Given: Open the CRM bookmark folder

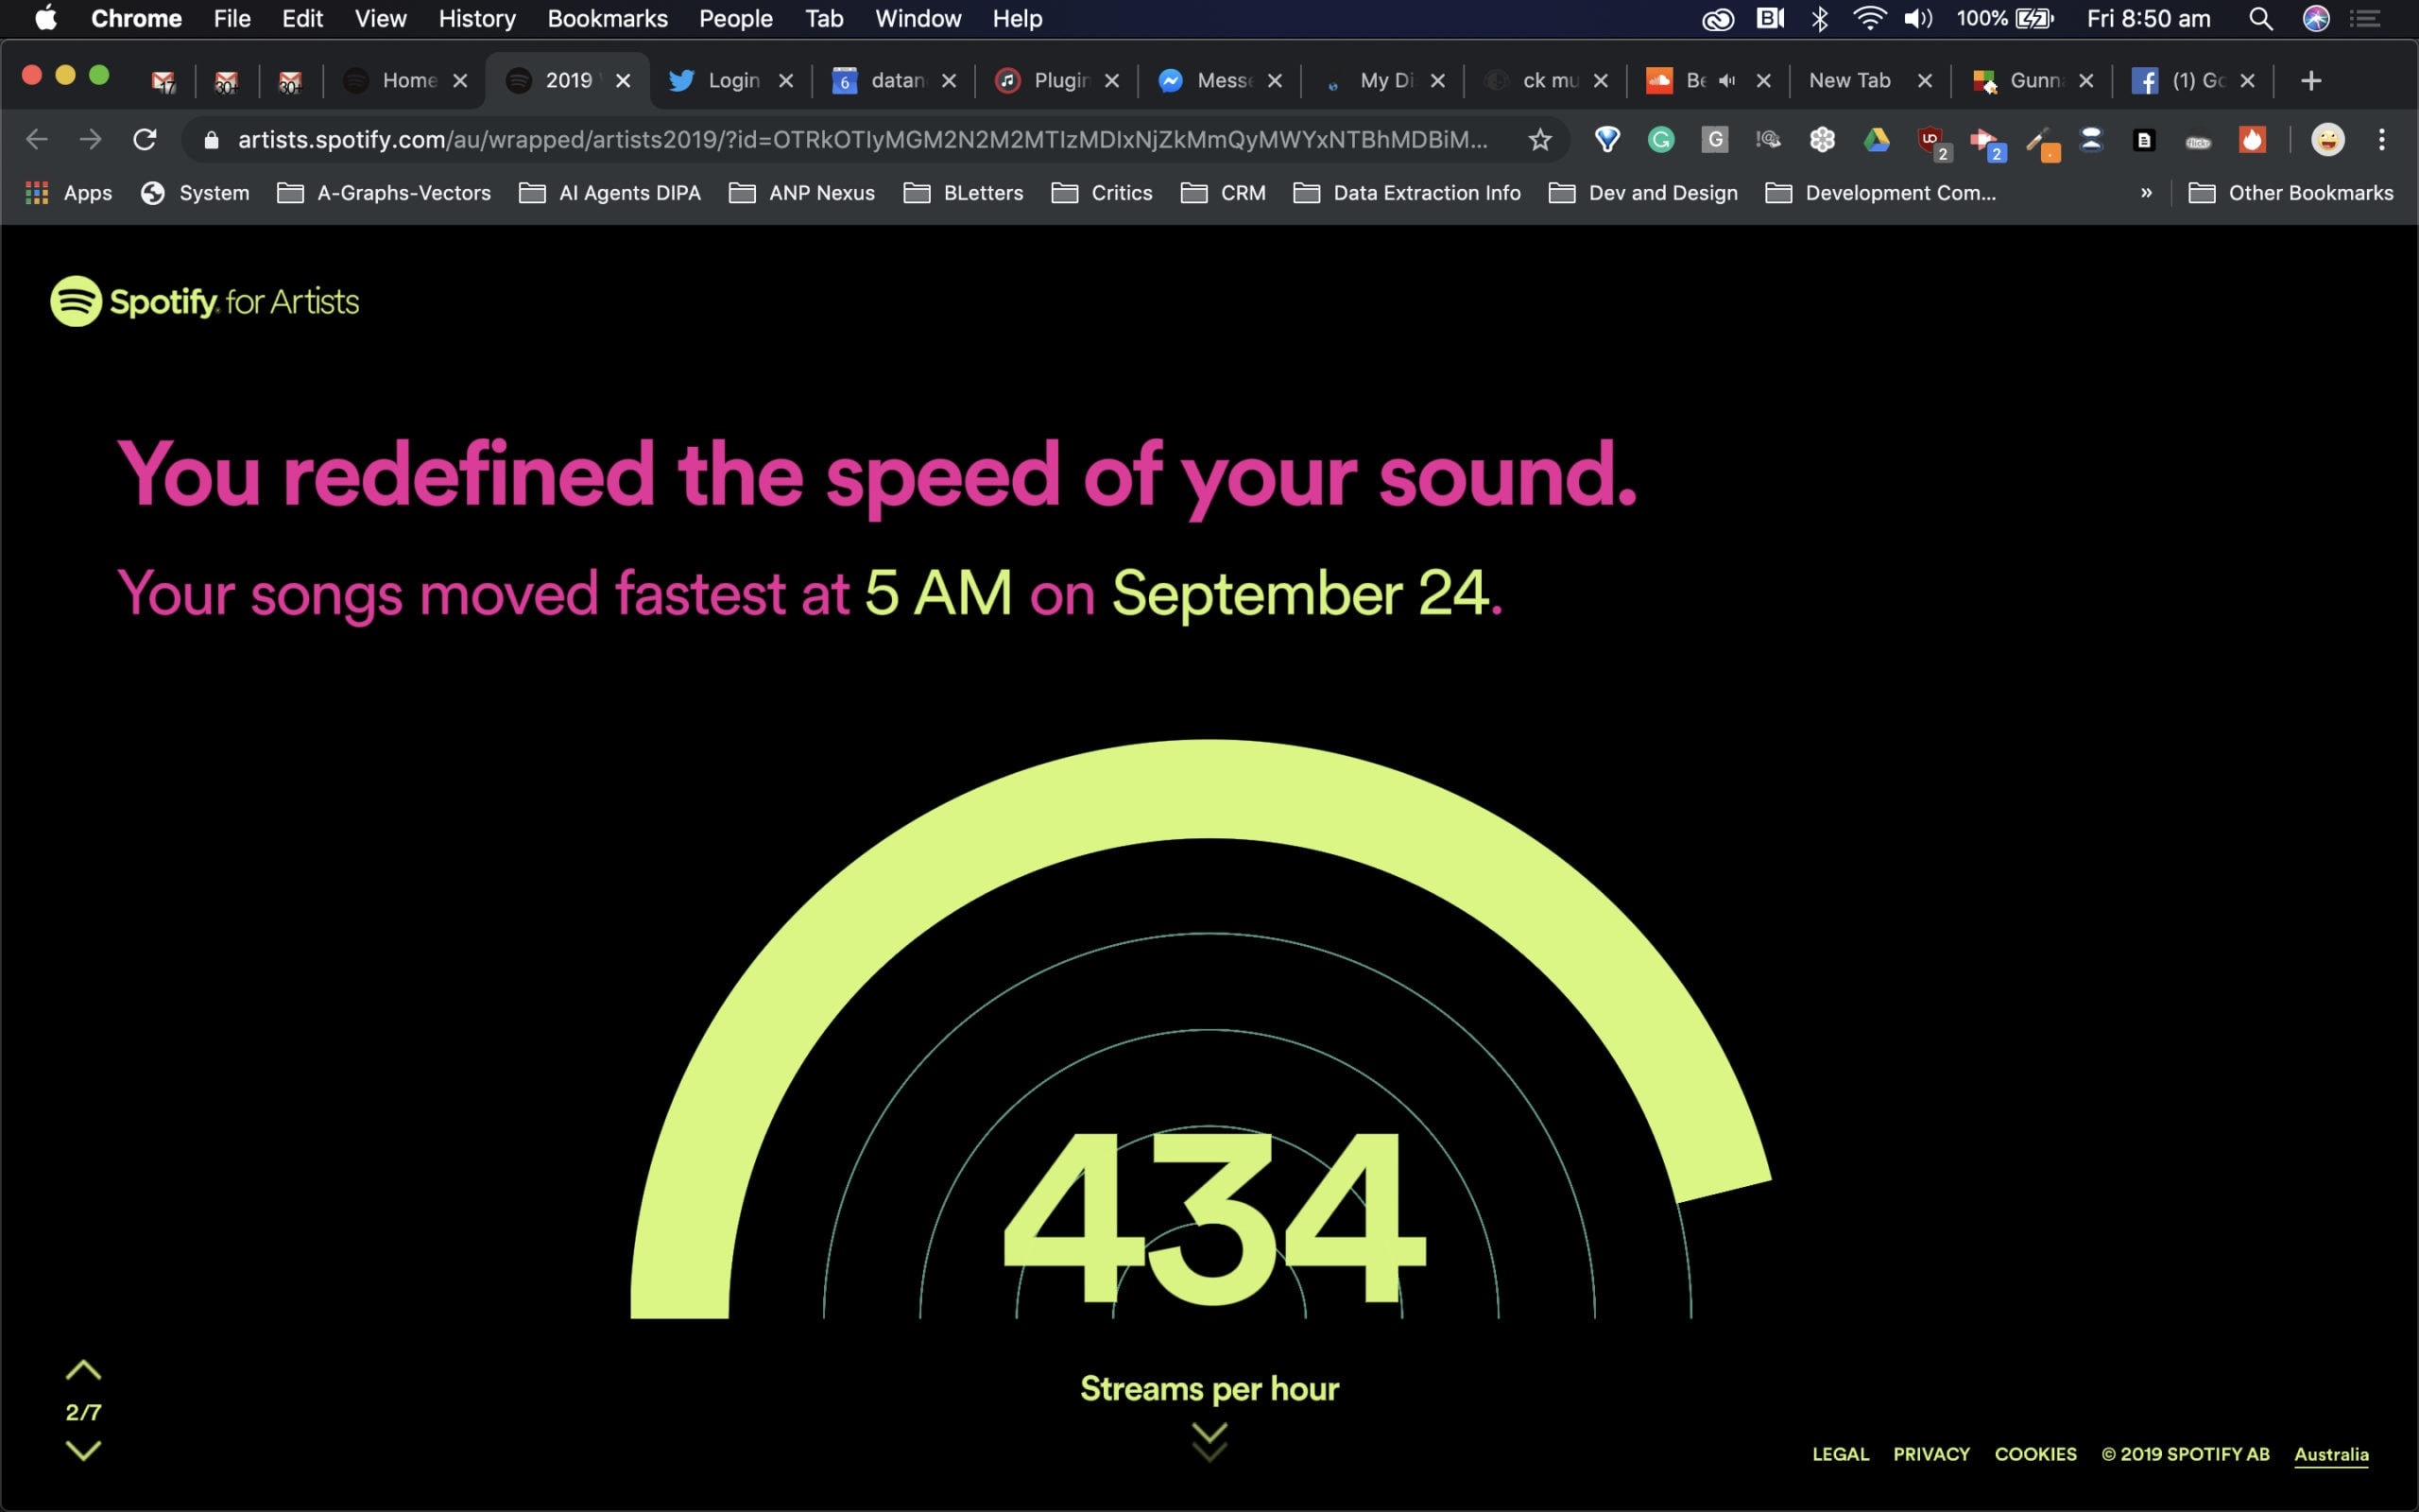Looking at the screenshot, I should coord(1224,193).
